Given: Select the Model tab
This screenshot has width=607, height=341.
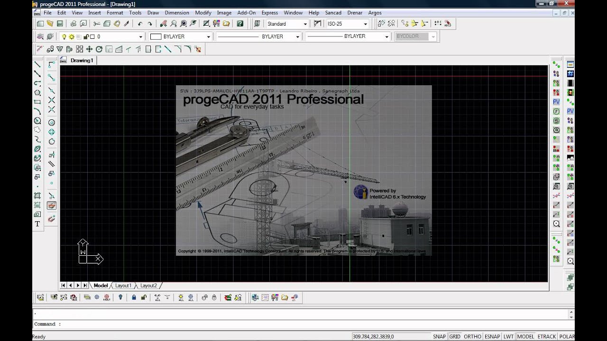Looking at the screenshot, I should [101, 286].
